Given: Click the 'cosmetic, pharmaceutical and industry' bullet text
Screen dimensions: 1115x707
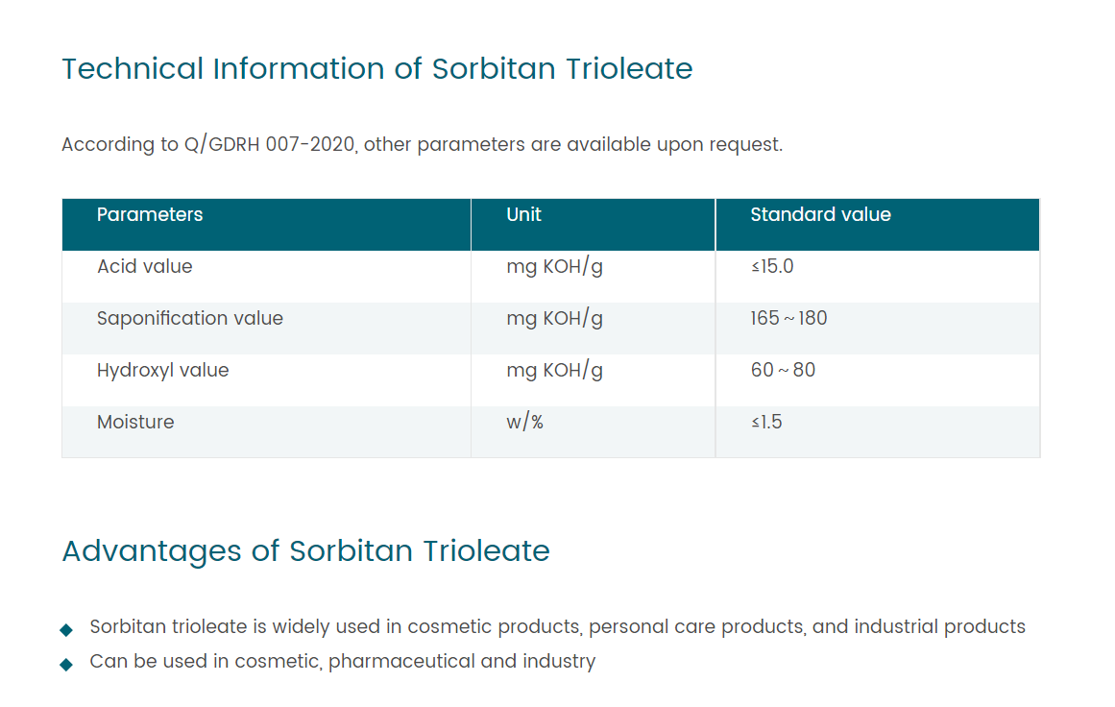Looking at the screenshot, I should [x=342, y=662].
